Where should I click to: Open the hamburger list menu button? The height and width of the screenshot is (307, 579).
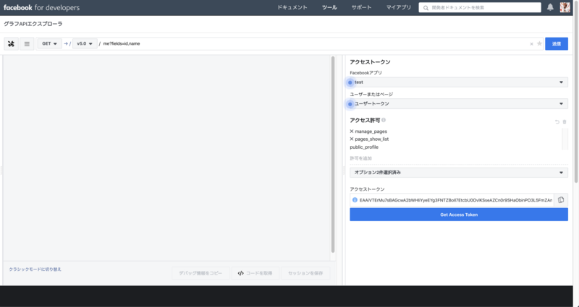pos(27,44)
